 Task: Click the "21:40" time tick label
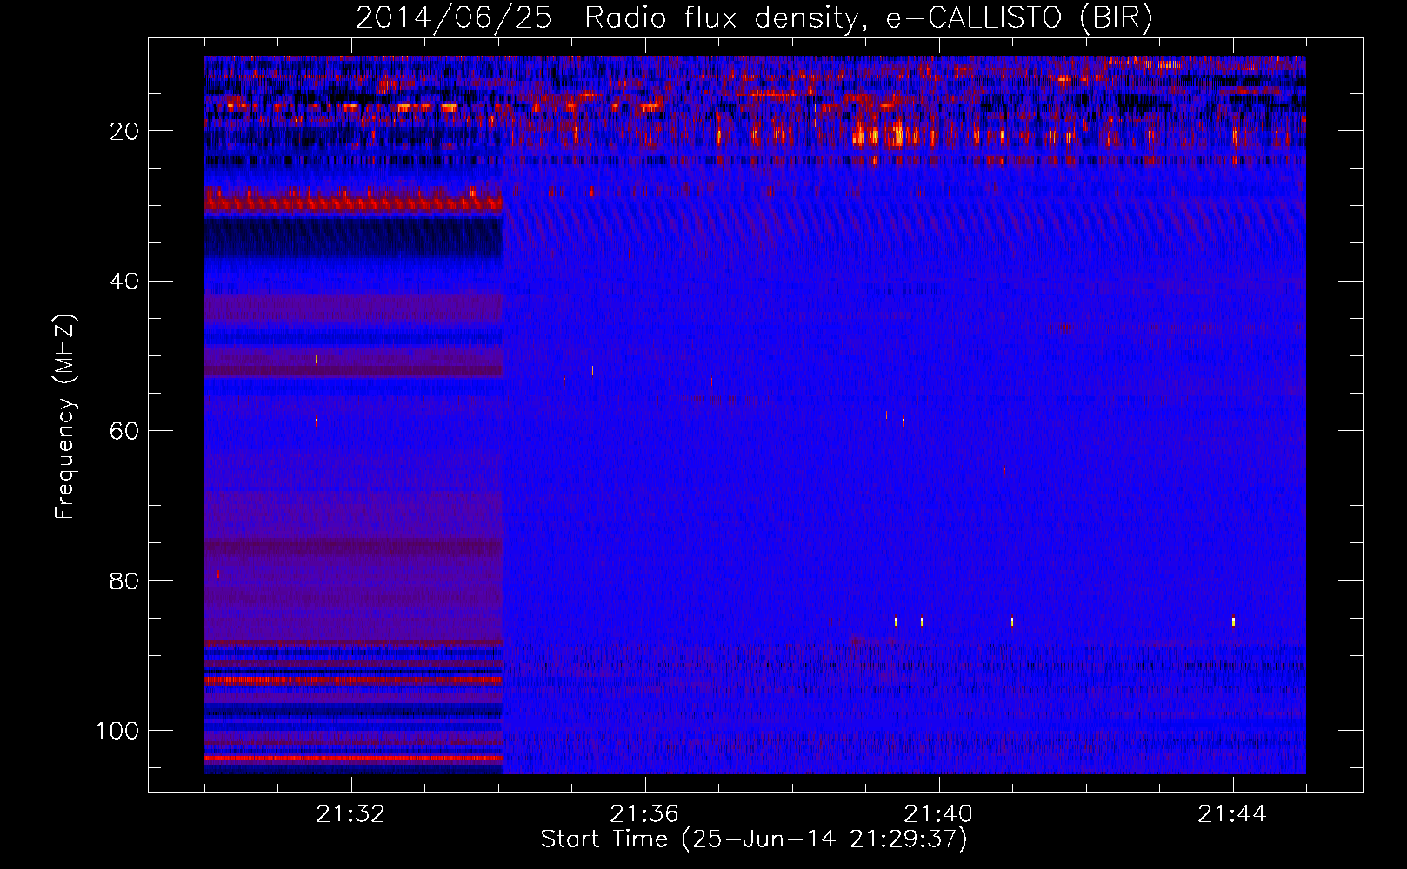(938, 814)
